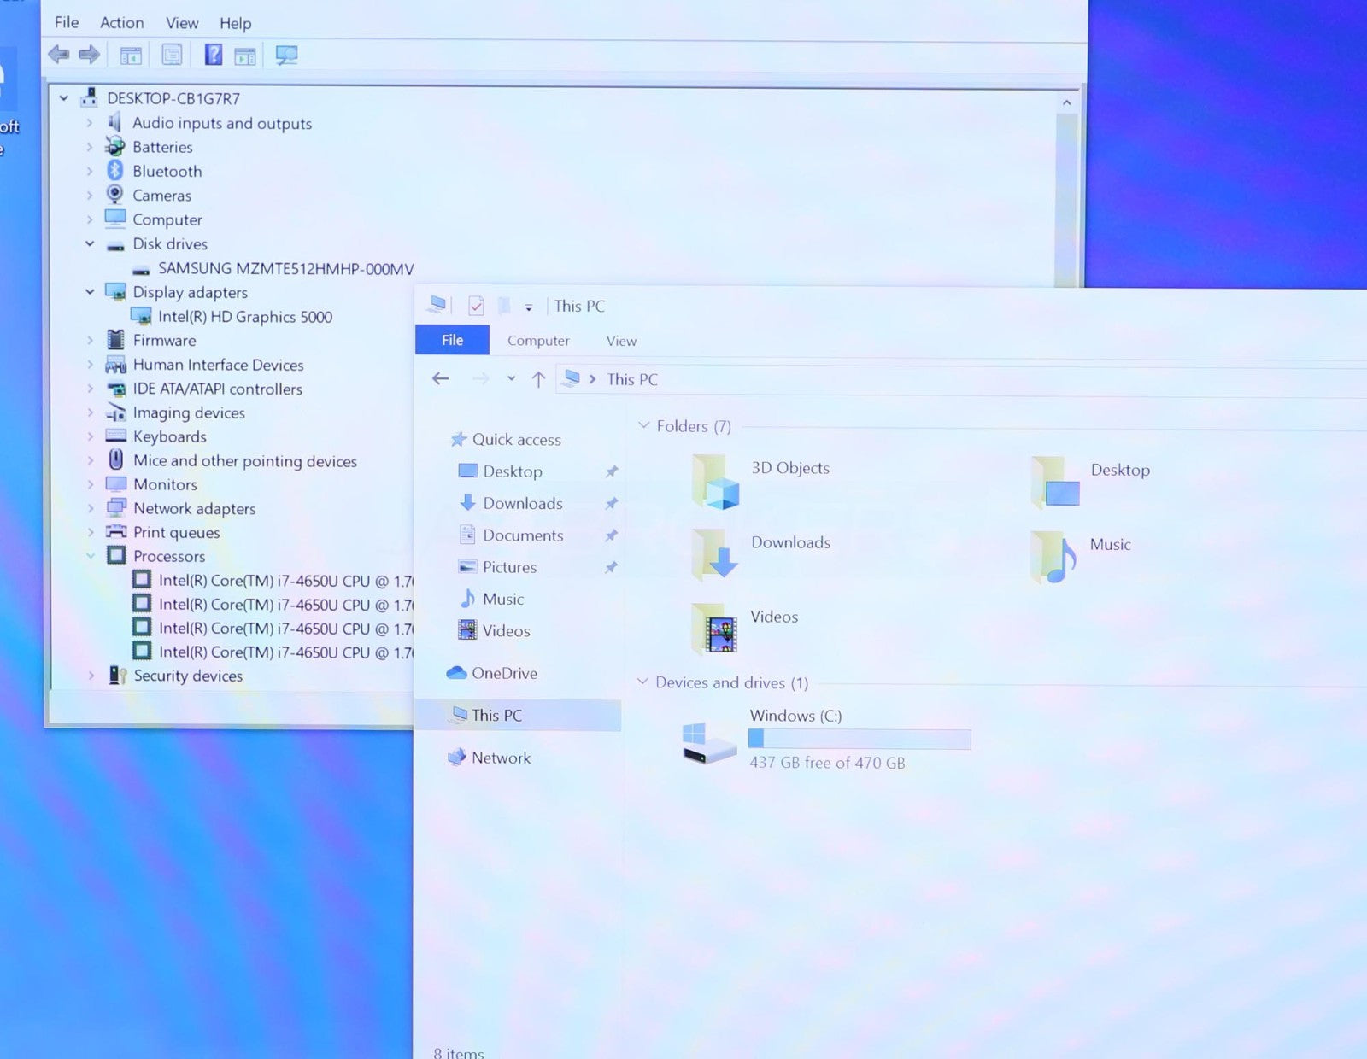The width and height of the screenshot is (1367, 1059).
Task: Open the Quick Access Toolbar customize dropdown
Action: [529, 307]
